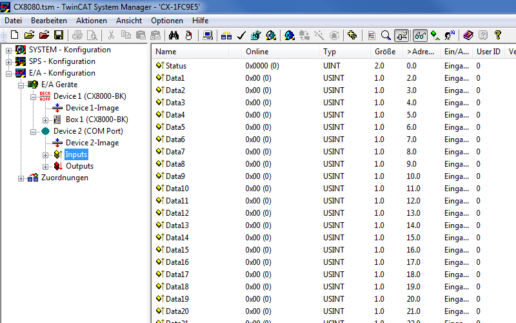Sort by the Typ column header
The image size is (516, 323).
(344, 52)
